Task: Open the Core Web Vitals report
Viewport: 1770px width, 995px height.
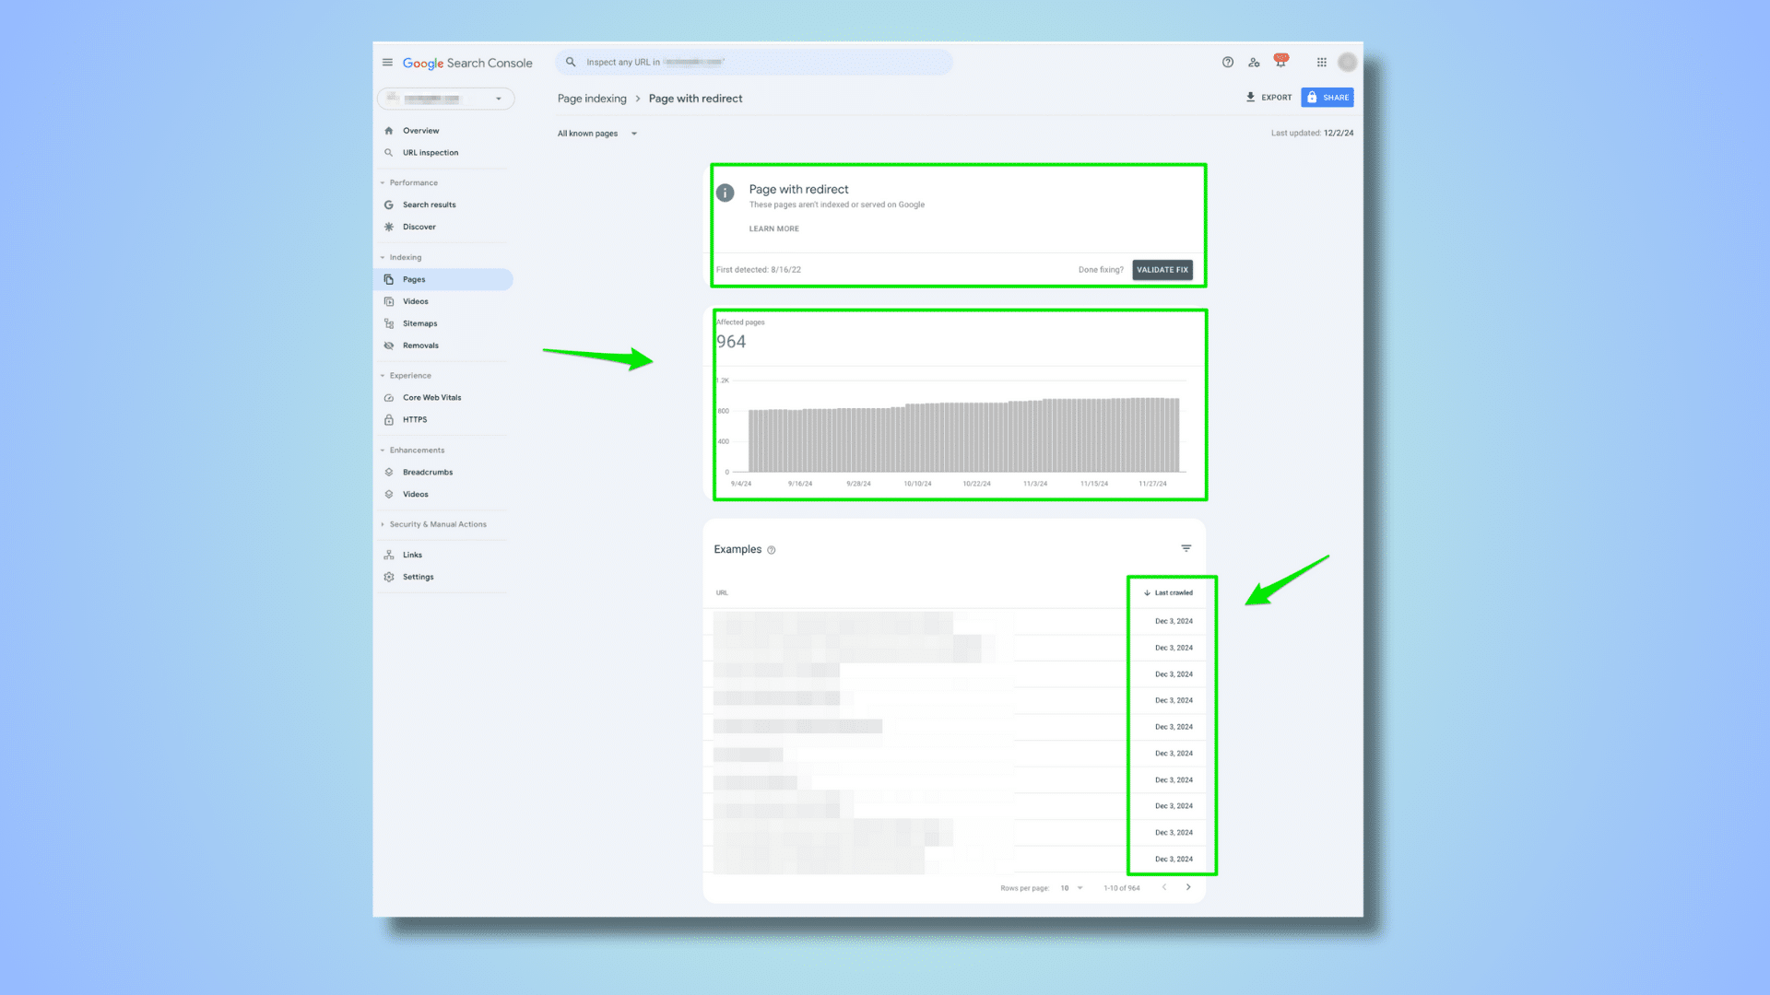Action: click(x=431, y=397)
